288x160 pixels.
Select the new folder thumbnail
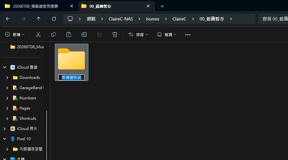(x=71, y=59)
